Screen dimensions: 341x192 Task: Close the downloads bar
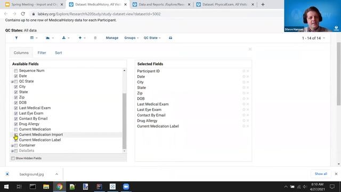336,174
